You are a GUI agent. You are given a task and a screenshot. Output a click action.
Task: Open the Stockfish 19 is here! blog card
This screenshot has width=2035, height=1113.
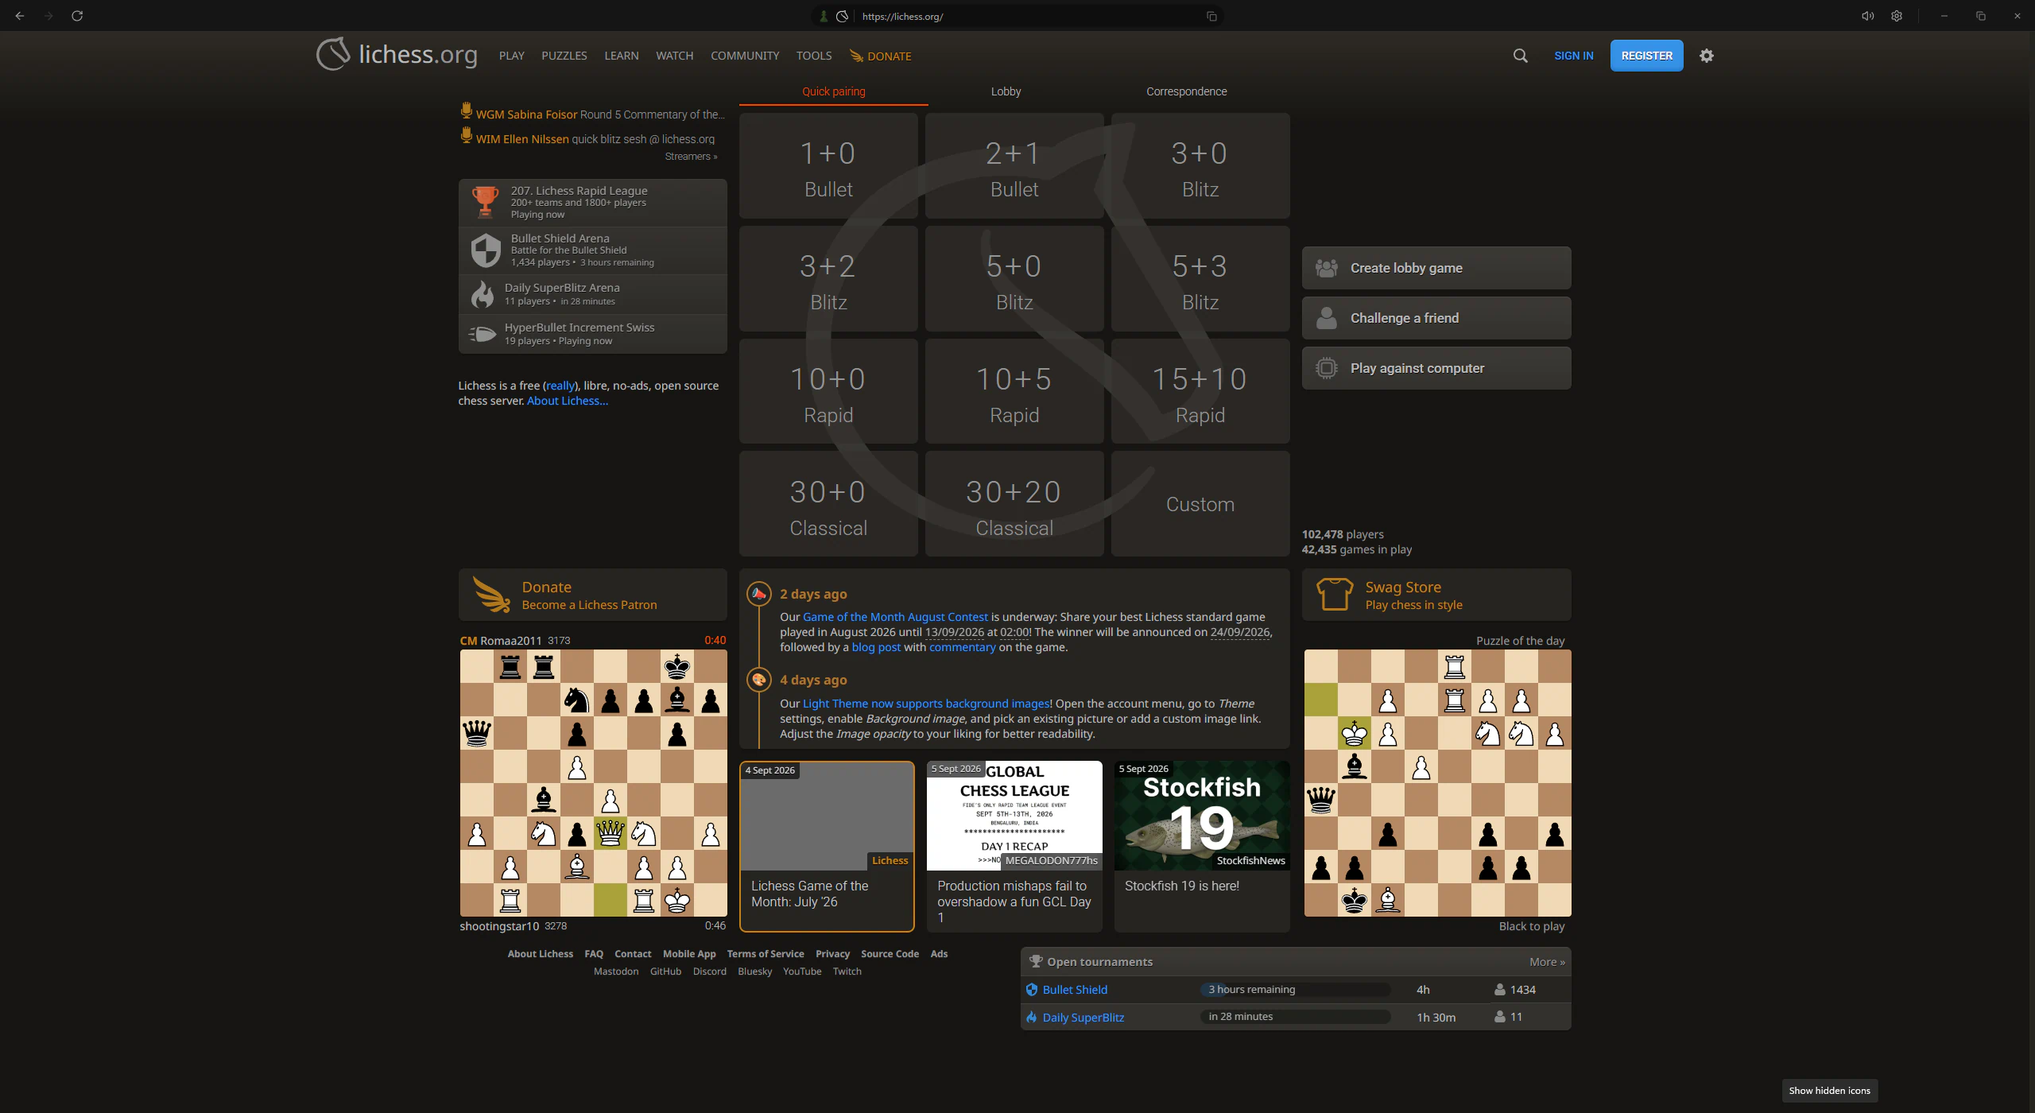click(x=1202, y=846)
